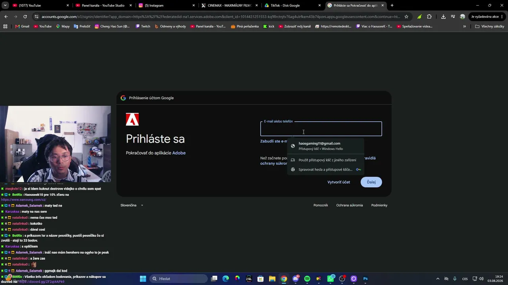Switch to the (1077) YouTube tab
This screenshot has width=508, height=285.
[x=40, y=6]
